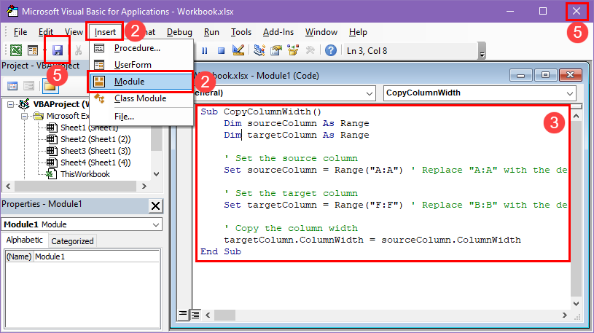Select ThisWorkbook in project tree
594x333 pixels.
(85, 174)
